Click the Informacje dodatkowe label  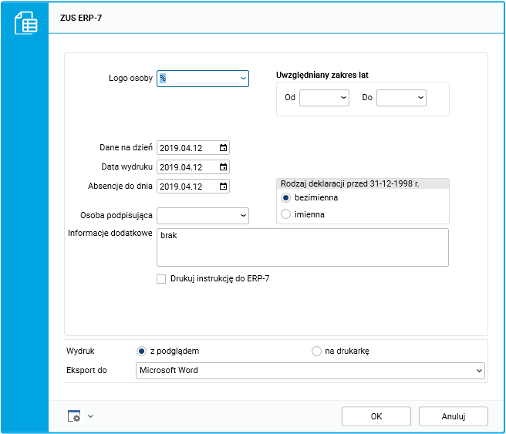110,233
